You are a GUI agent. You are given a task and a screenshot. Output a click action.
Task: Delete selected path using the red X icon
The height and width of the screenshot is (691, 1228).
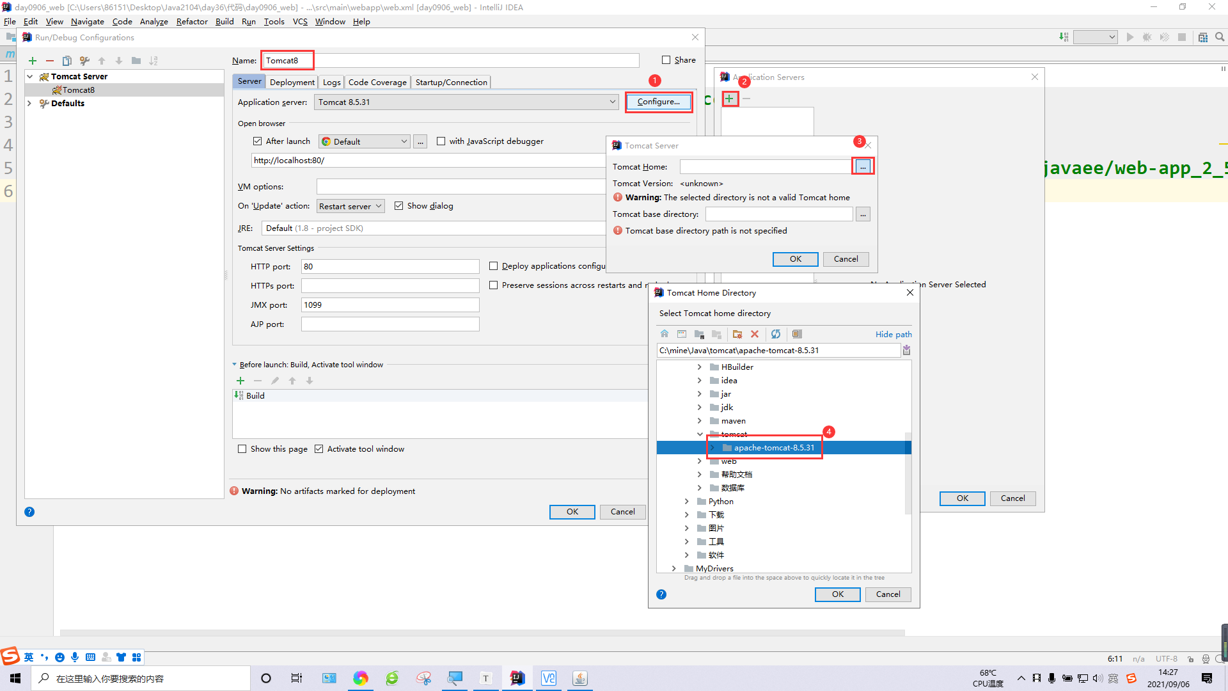755,334
